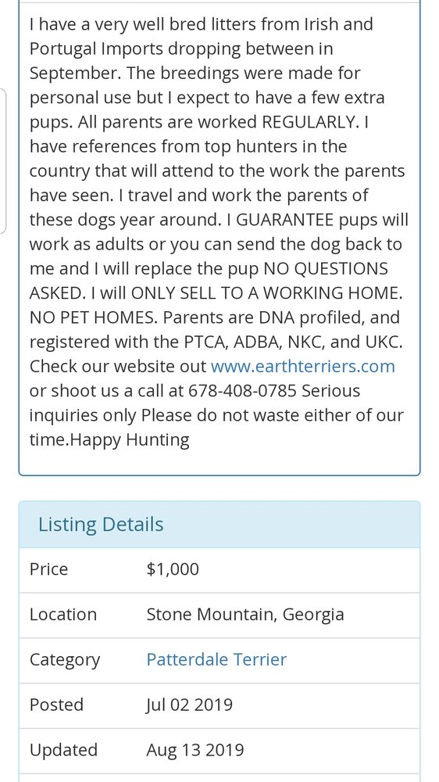Viewport: 439px width, 782px height.
Task: Open the Patterdale Terrier category link
Action: click(x=216, y=660)
